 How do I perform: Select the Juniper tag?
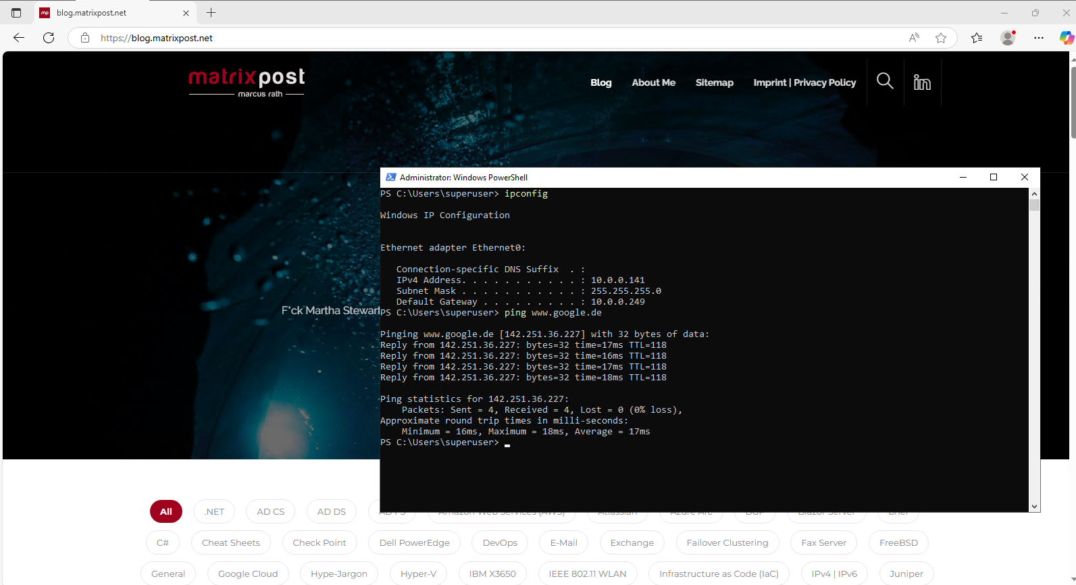[906, 574]
